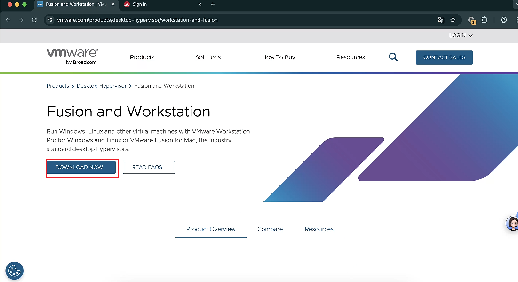The width and height of the screenshot is (518, 282).
Task: Bookmark this page with the star icon
Action: pos(453,20)
